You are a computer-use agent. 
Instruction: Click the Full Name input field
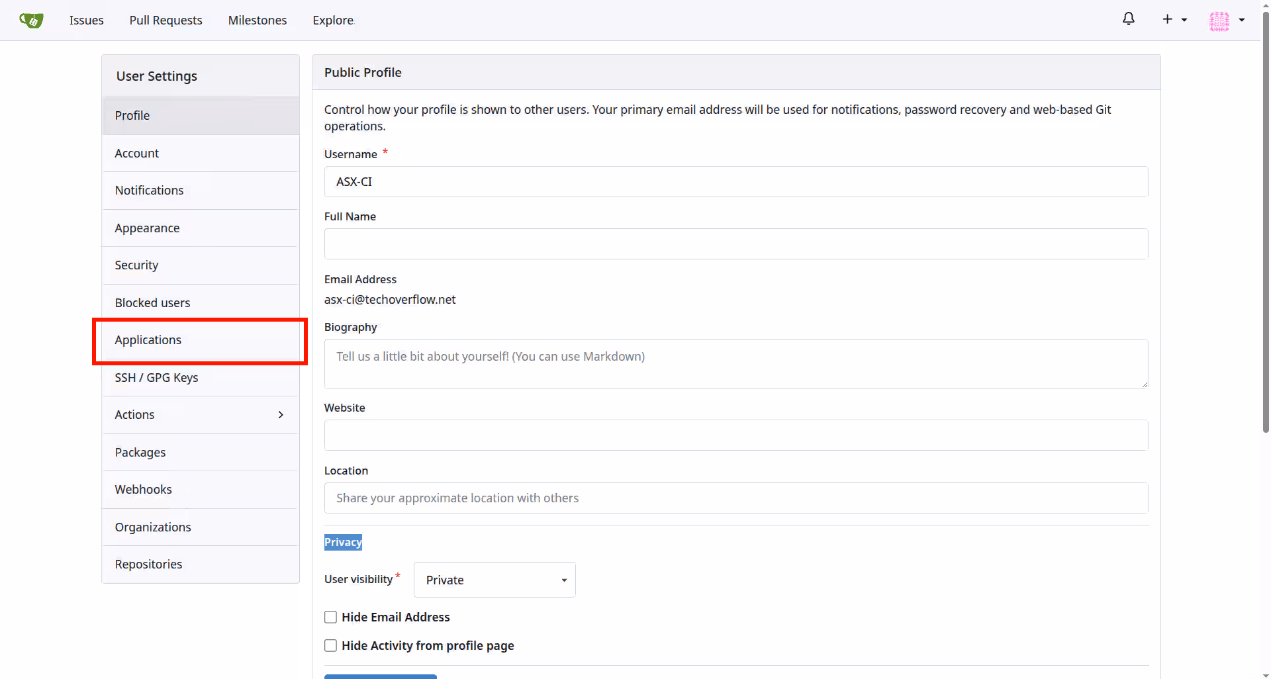click(x=735, y=244)
